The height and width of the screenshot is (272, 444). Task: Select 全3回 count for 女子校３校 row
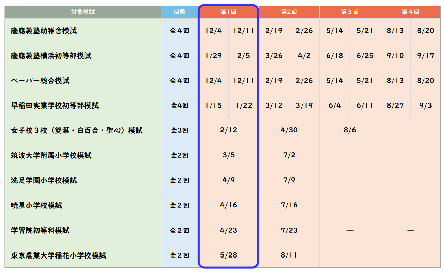(179, 130)
